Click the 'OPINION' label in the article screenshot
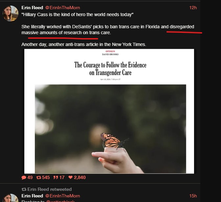The width and height of the screenshot is (221, 202). click(110, 52)
